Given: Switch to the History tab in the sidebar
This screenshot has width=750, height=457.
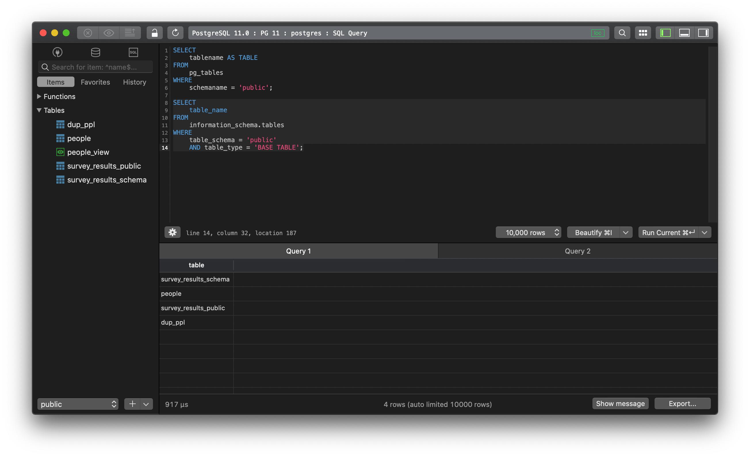Looking at the screenshot, I should 134,82.
